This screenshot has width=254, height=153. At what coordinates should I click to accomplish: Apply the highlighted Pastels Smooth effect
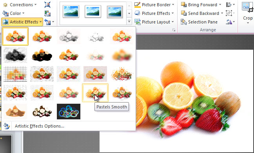[95, 93]
